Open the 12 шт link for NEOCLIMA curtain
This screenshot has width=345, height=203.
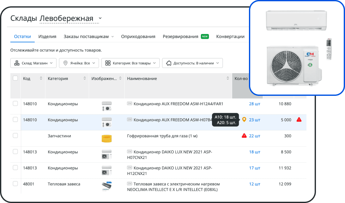255,184
